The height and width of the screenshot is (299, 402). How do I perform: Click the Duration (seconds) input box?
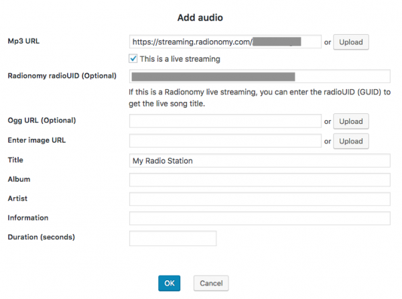(x=172, y=238)
